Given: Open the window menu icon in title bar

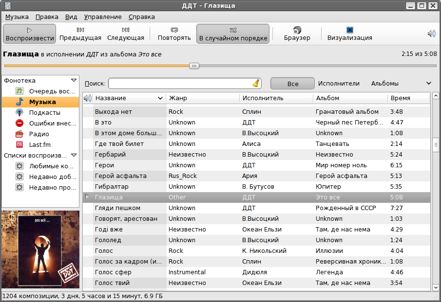Looking at the screenshot, I should click(8, 6).
